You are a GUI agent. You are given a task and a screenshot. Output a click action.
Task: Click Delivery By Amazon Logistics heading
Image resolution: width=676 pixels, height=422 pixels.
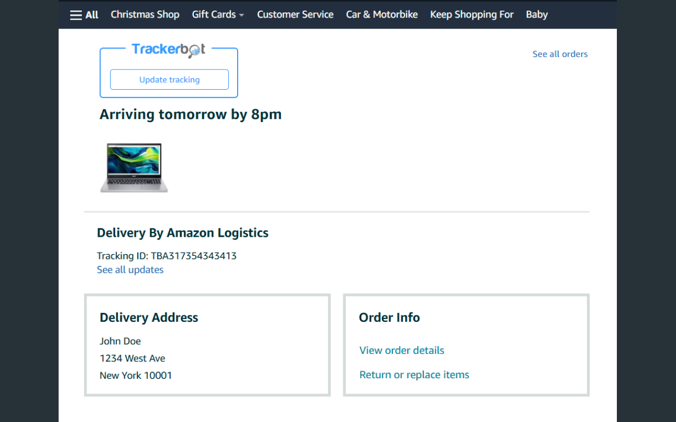(x=183, y=233)
